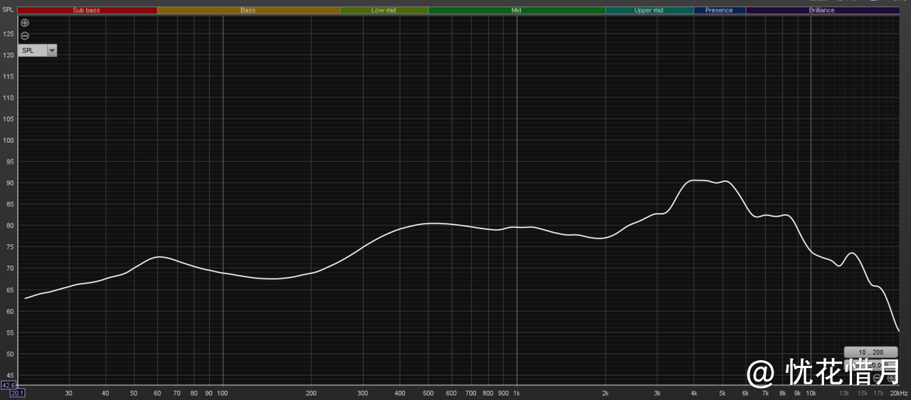The image size is (911, 400).
Task: Open the SPL axis type dropdown
Action: (51, 51)
